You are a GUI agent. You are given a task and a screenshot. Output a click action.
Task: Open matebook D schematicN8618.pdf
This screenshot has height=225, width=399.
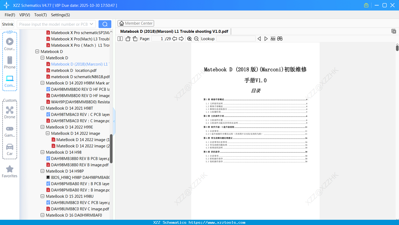click(80, 77)
